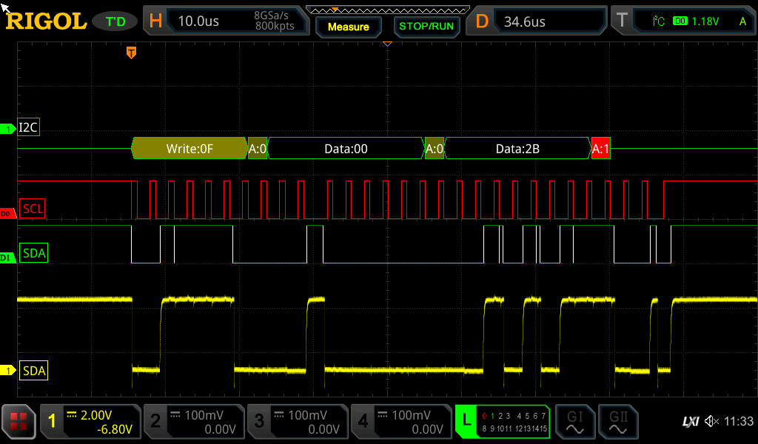Screen dimensions: 758x444
Task: Click the first A:0 acknowledge packet
Action: click(x=258, y=148)
